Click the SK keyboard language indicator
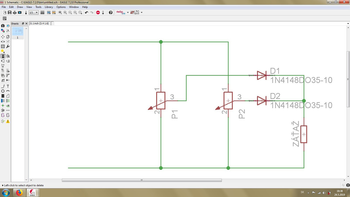 302,192
